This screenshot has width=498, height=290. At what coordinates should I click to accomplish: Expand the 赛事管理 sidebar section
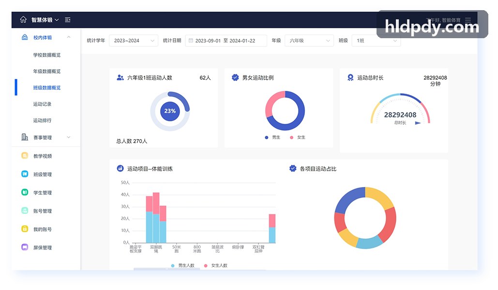point(46,137)
